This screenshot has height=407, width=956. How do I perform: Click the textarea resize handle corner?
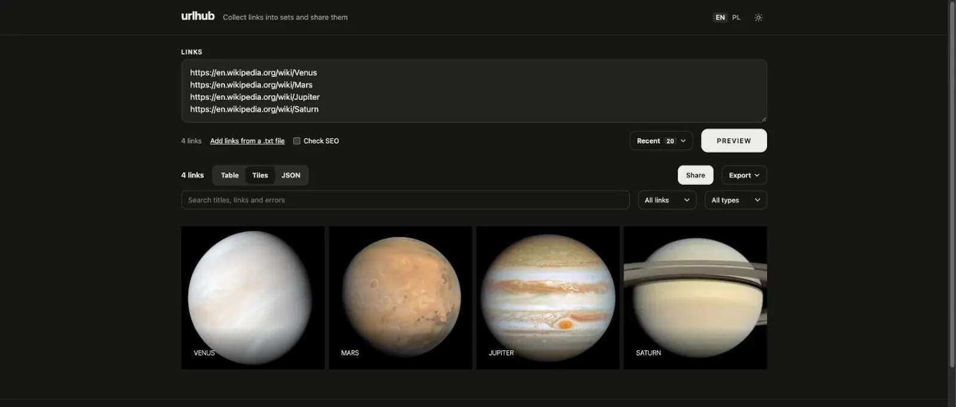point(763,119)
